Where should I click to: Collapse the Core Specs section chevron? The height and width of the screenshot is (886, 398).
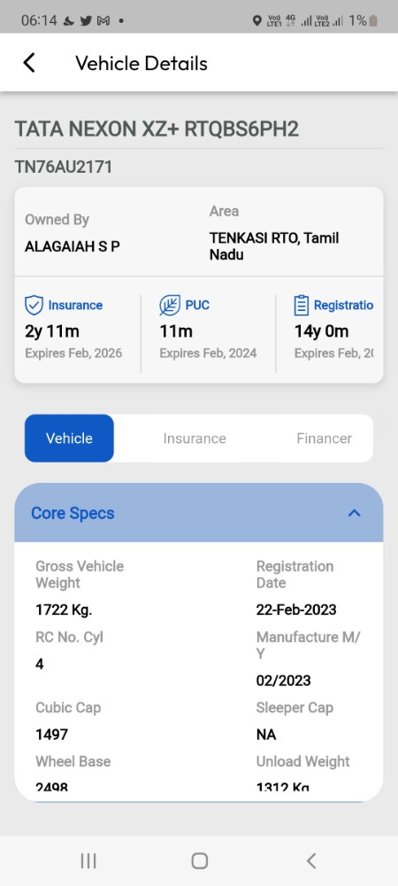coord(354,513)
